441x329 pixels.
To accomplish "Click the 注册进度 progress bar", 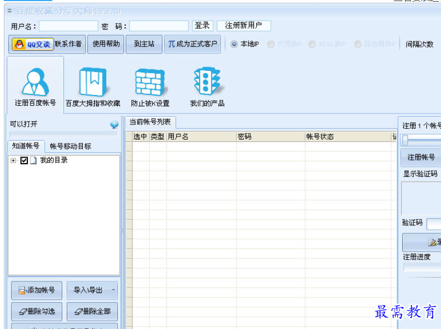I will click(x=422, y=267).
